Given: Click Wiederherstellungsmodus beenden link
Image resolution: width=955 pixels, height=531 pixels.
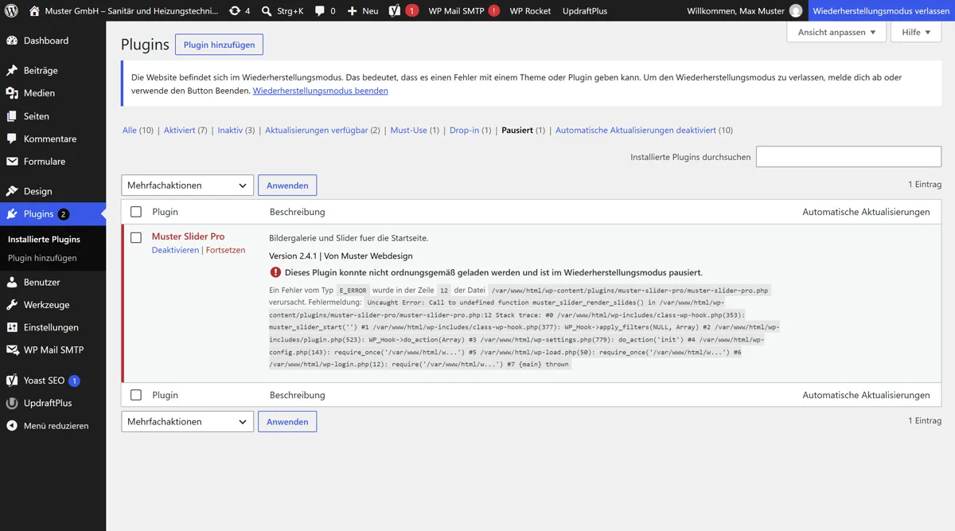Looking at the screenshot, I should (320, 91).
